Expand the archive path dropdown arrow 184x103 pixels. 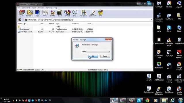(152, 20)
